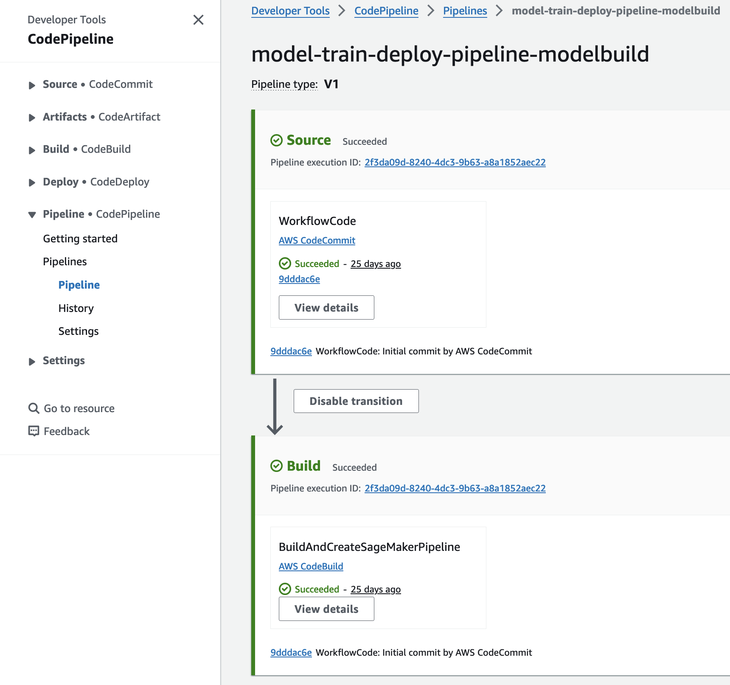
Task: Click the Pipeline type label
Action: point(284,84)
